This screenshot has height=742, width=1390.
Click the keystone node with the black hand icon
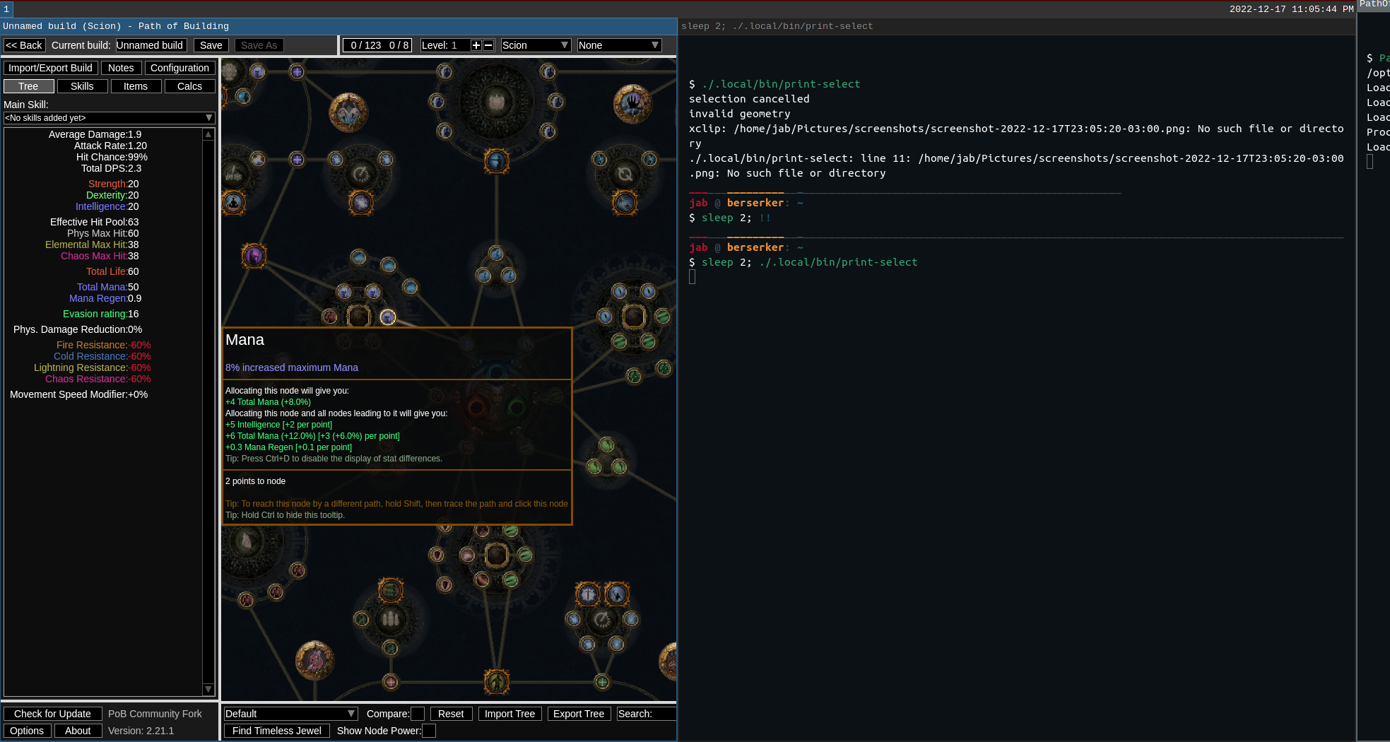[632, 105]
